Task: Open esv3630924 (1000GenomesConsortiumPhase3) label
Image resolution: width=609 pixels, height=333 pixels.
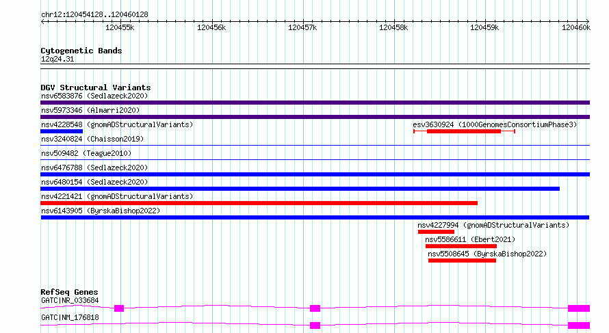Action: coord(495,124)
